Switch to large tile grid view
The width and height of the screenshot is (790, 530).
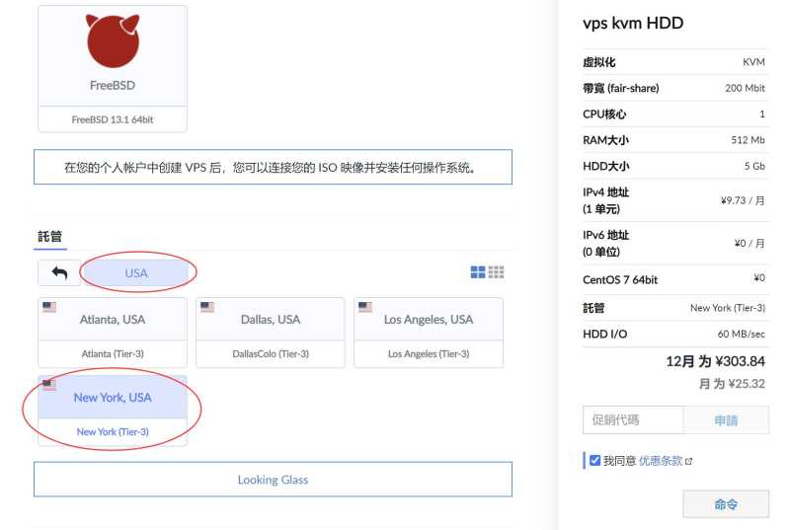[x=478, y=272]
